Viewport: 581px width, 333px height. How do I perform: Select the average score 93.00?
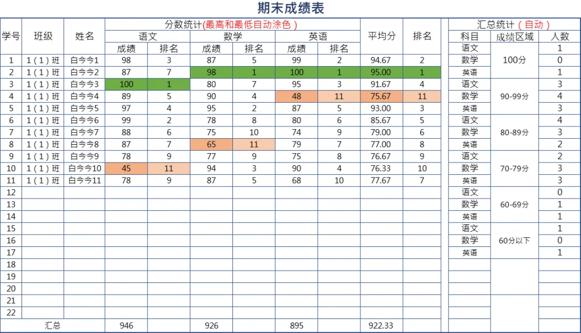pos(381,109)
